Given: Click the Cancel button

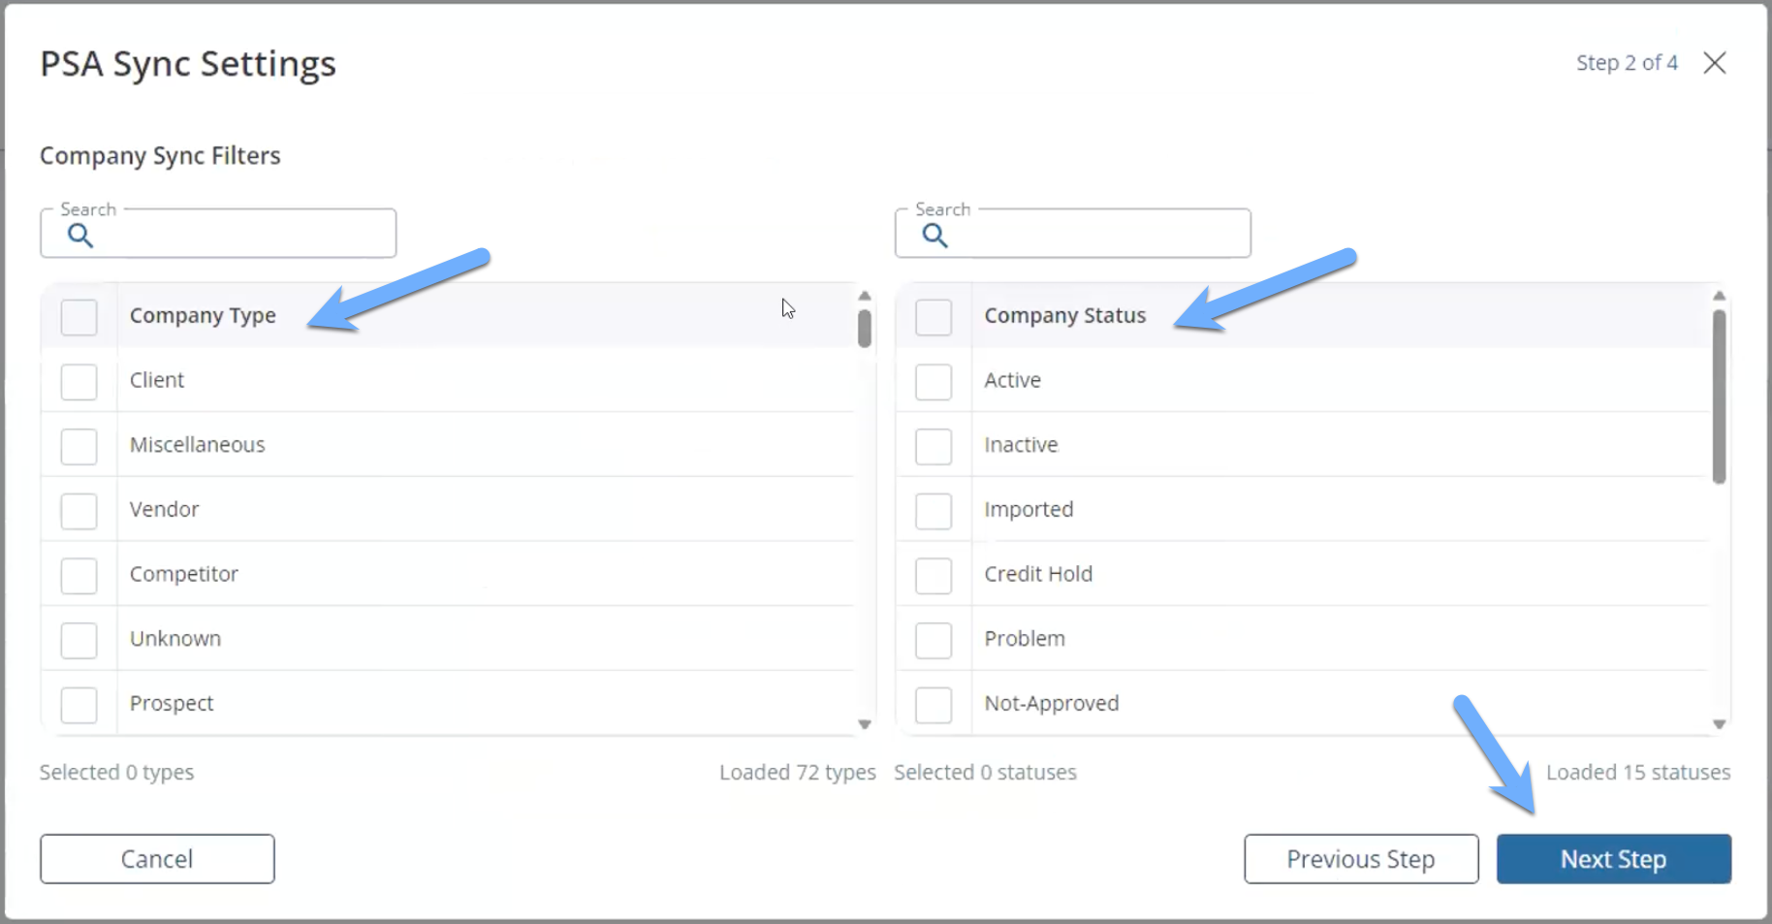Looking at the screenshot, I should pyautogui.click(x=156, y=859).
